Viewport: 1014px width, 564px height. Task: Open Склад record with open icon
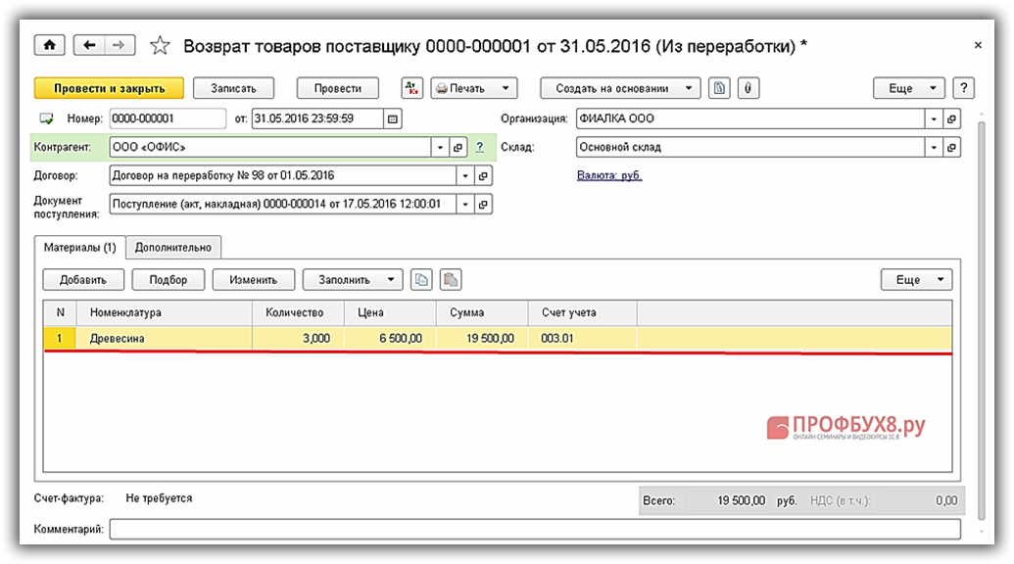[951, 147]
